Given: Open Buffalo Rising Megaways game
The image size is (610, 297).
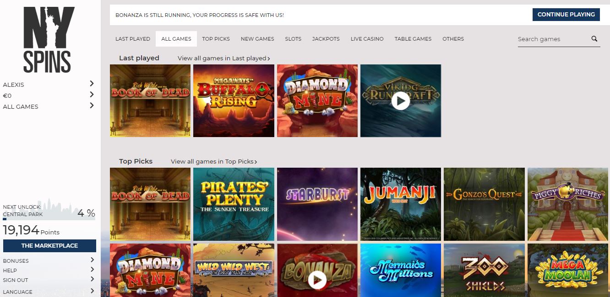Looking at the screenshot, I should pyautogui.click(x=234, y=101).
